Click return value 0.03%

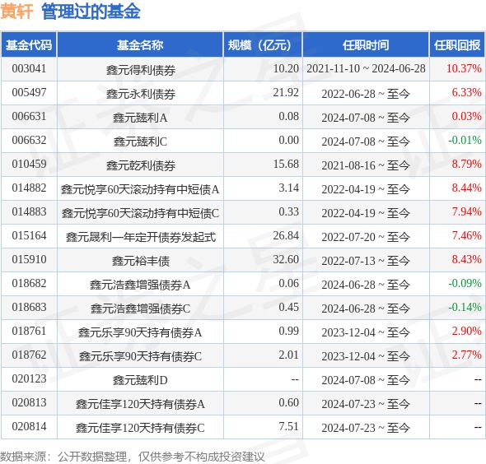point(466,116)
